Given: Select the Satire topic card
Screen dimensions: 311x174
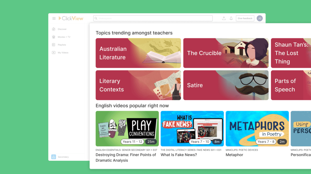Looking at the screenshot, I should pos(226,85).
